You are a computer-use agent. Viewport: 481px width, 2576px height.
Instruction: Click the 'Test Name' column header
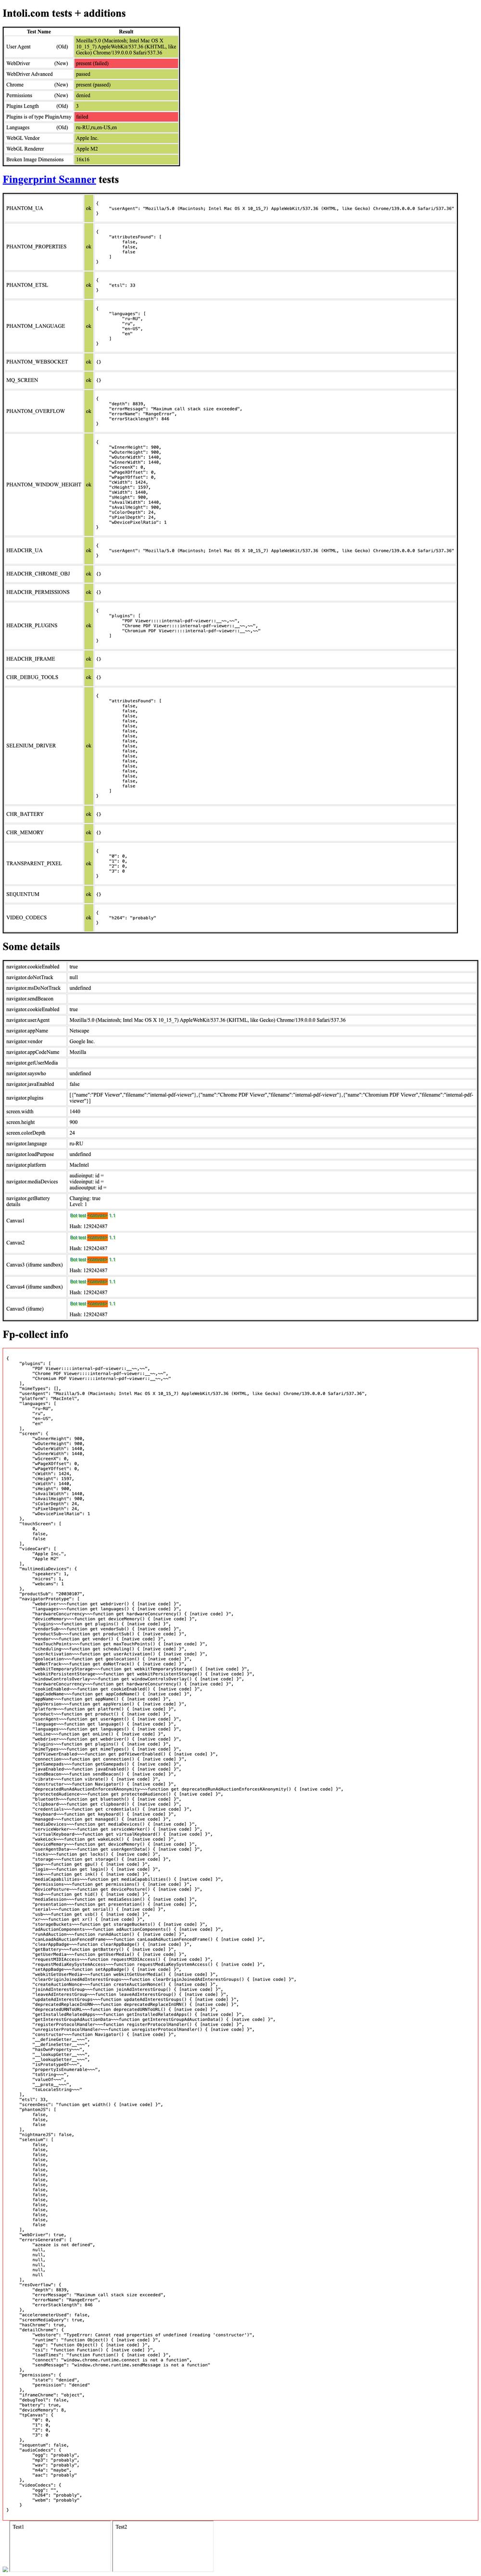(x=38, y=32)
